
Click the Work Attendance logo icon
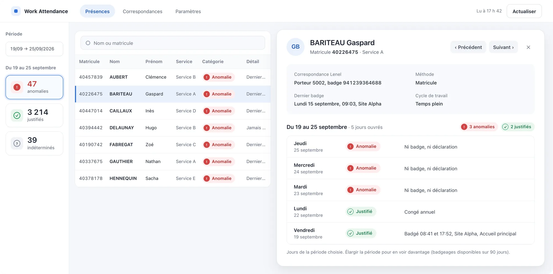[16, 11]
